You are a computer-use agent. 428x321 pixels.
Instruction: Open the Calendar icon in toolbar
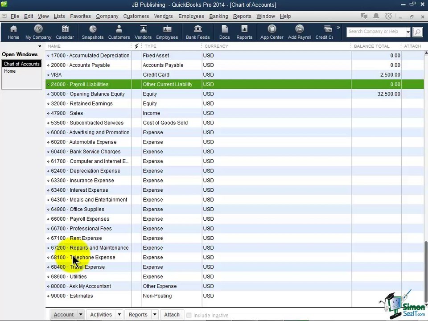[x=65, y=32]
